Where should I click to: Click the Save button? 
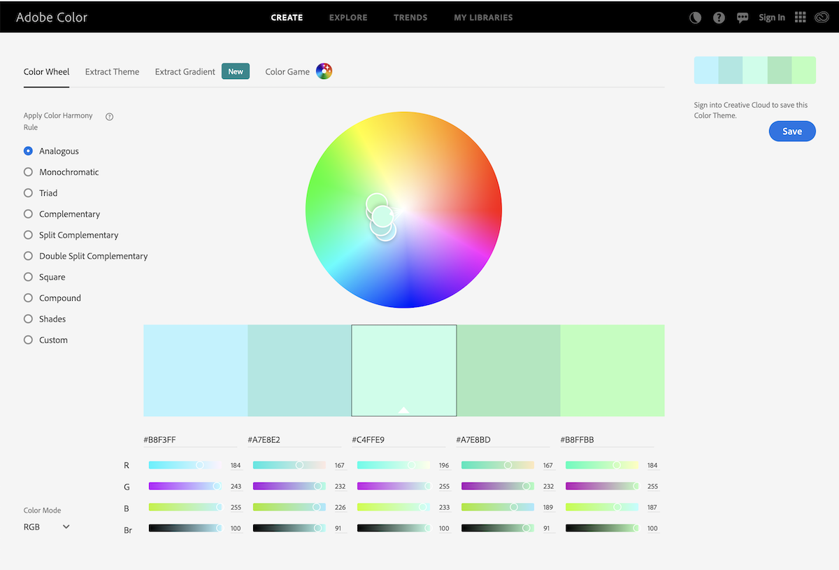[x=792, y=131]
